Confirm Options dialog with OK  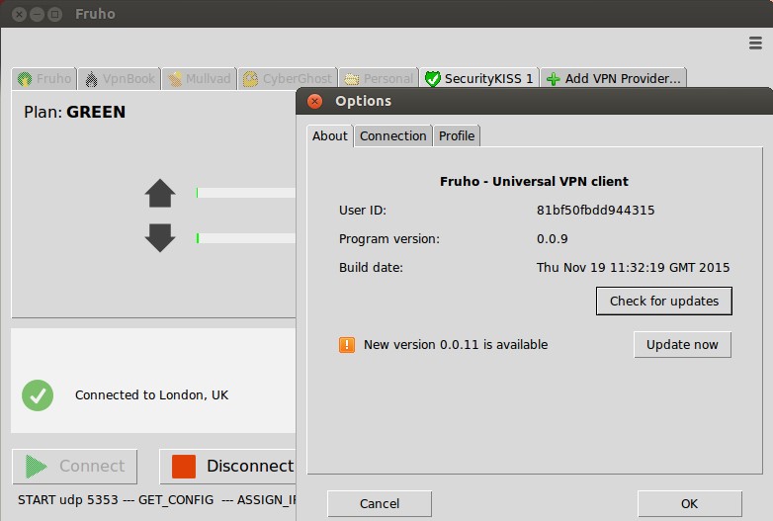point(689,504)
